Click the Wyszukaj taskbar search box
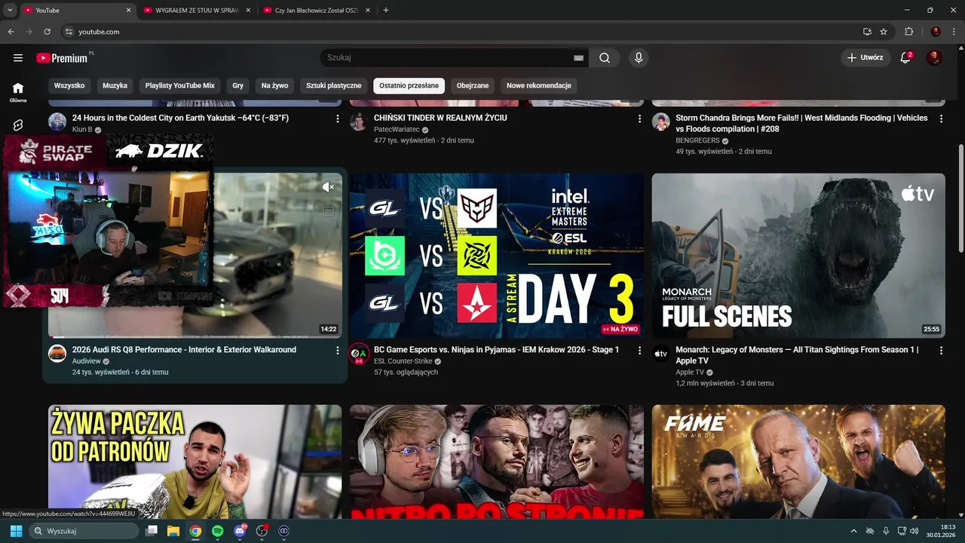This screenshot has height=543, width=965. pyautogui.click(x=84, y=531)
